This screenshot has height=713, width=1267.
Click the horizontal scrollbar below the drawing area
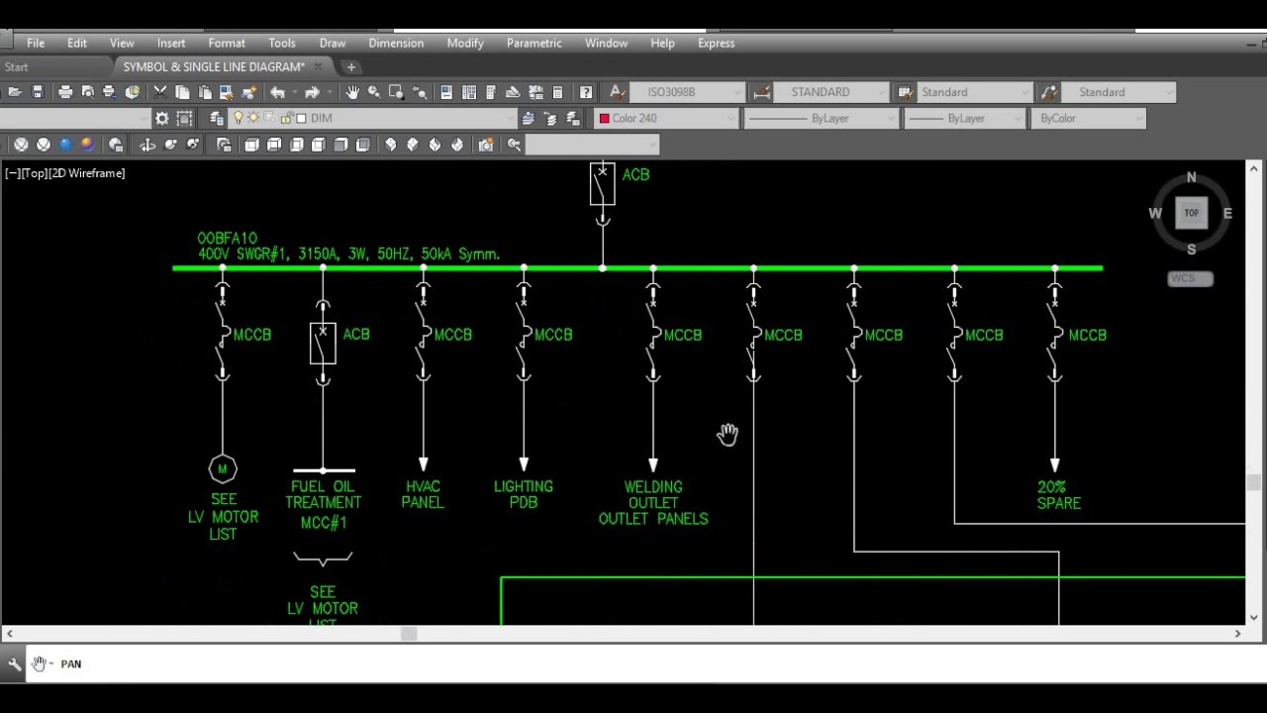pyautogui.click(x=408, y=634)
